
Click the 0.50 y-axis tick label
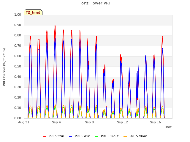tap(18, 66)
